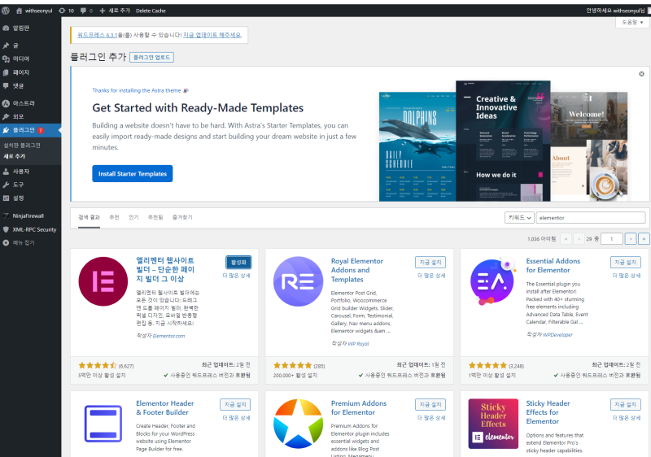Click the Essential Addons EA logo

pos(493,281)
